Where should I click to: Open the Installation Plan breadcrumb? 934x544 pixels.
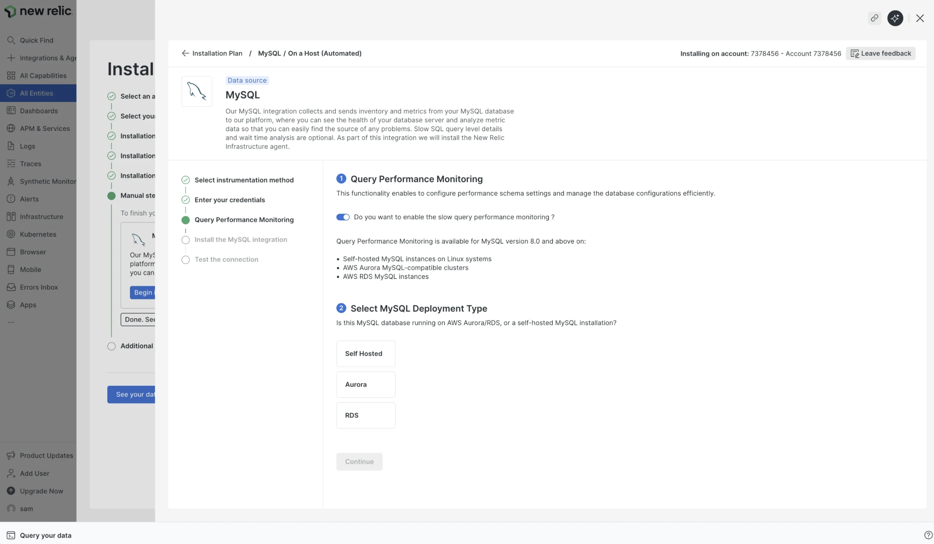pyautogui.click(x=217, y=53)
